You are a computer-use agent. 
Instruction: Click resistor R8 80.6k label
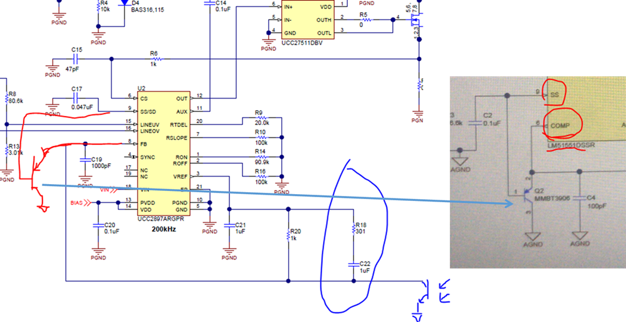tap(15, 98)
